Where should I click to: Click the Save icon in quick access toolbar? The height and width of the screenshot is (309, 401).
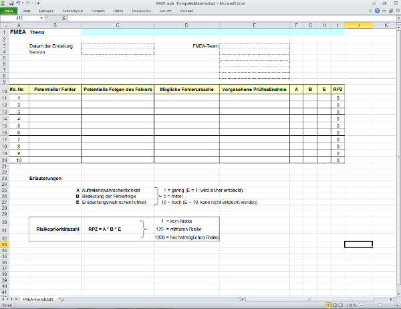pyautogui.click(x=11, y=3)
